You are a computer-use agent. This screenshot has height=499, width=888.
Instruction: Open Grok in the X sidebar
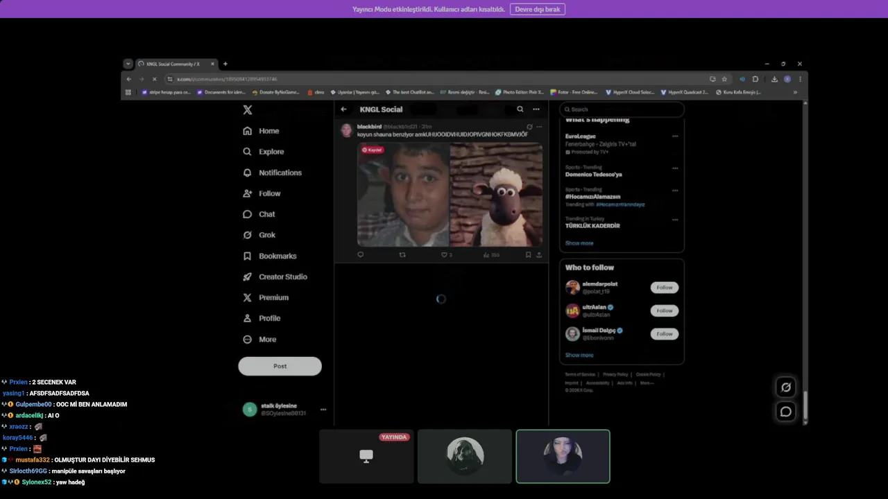(x=259, y=235)
